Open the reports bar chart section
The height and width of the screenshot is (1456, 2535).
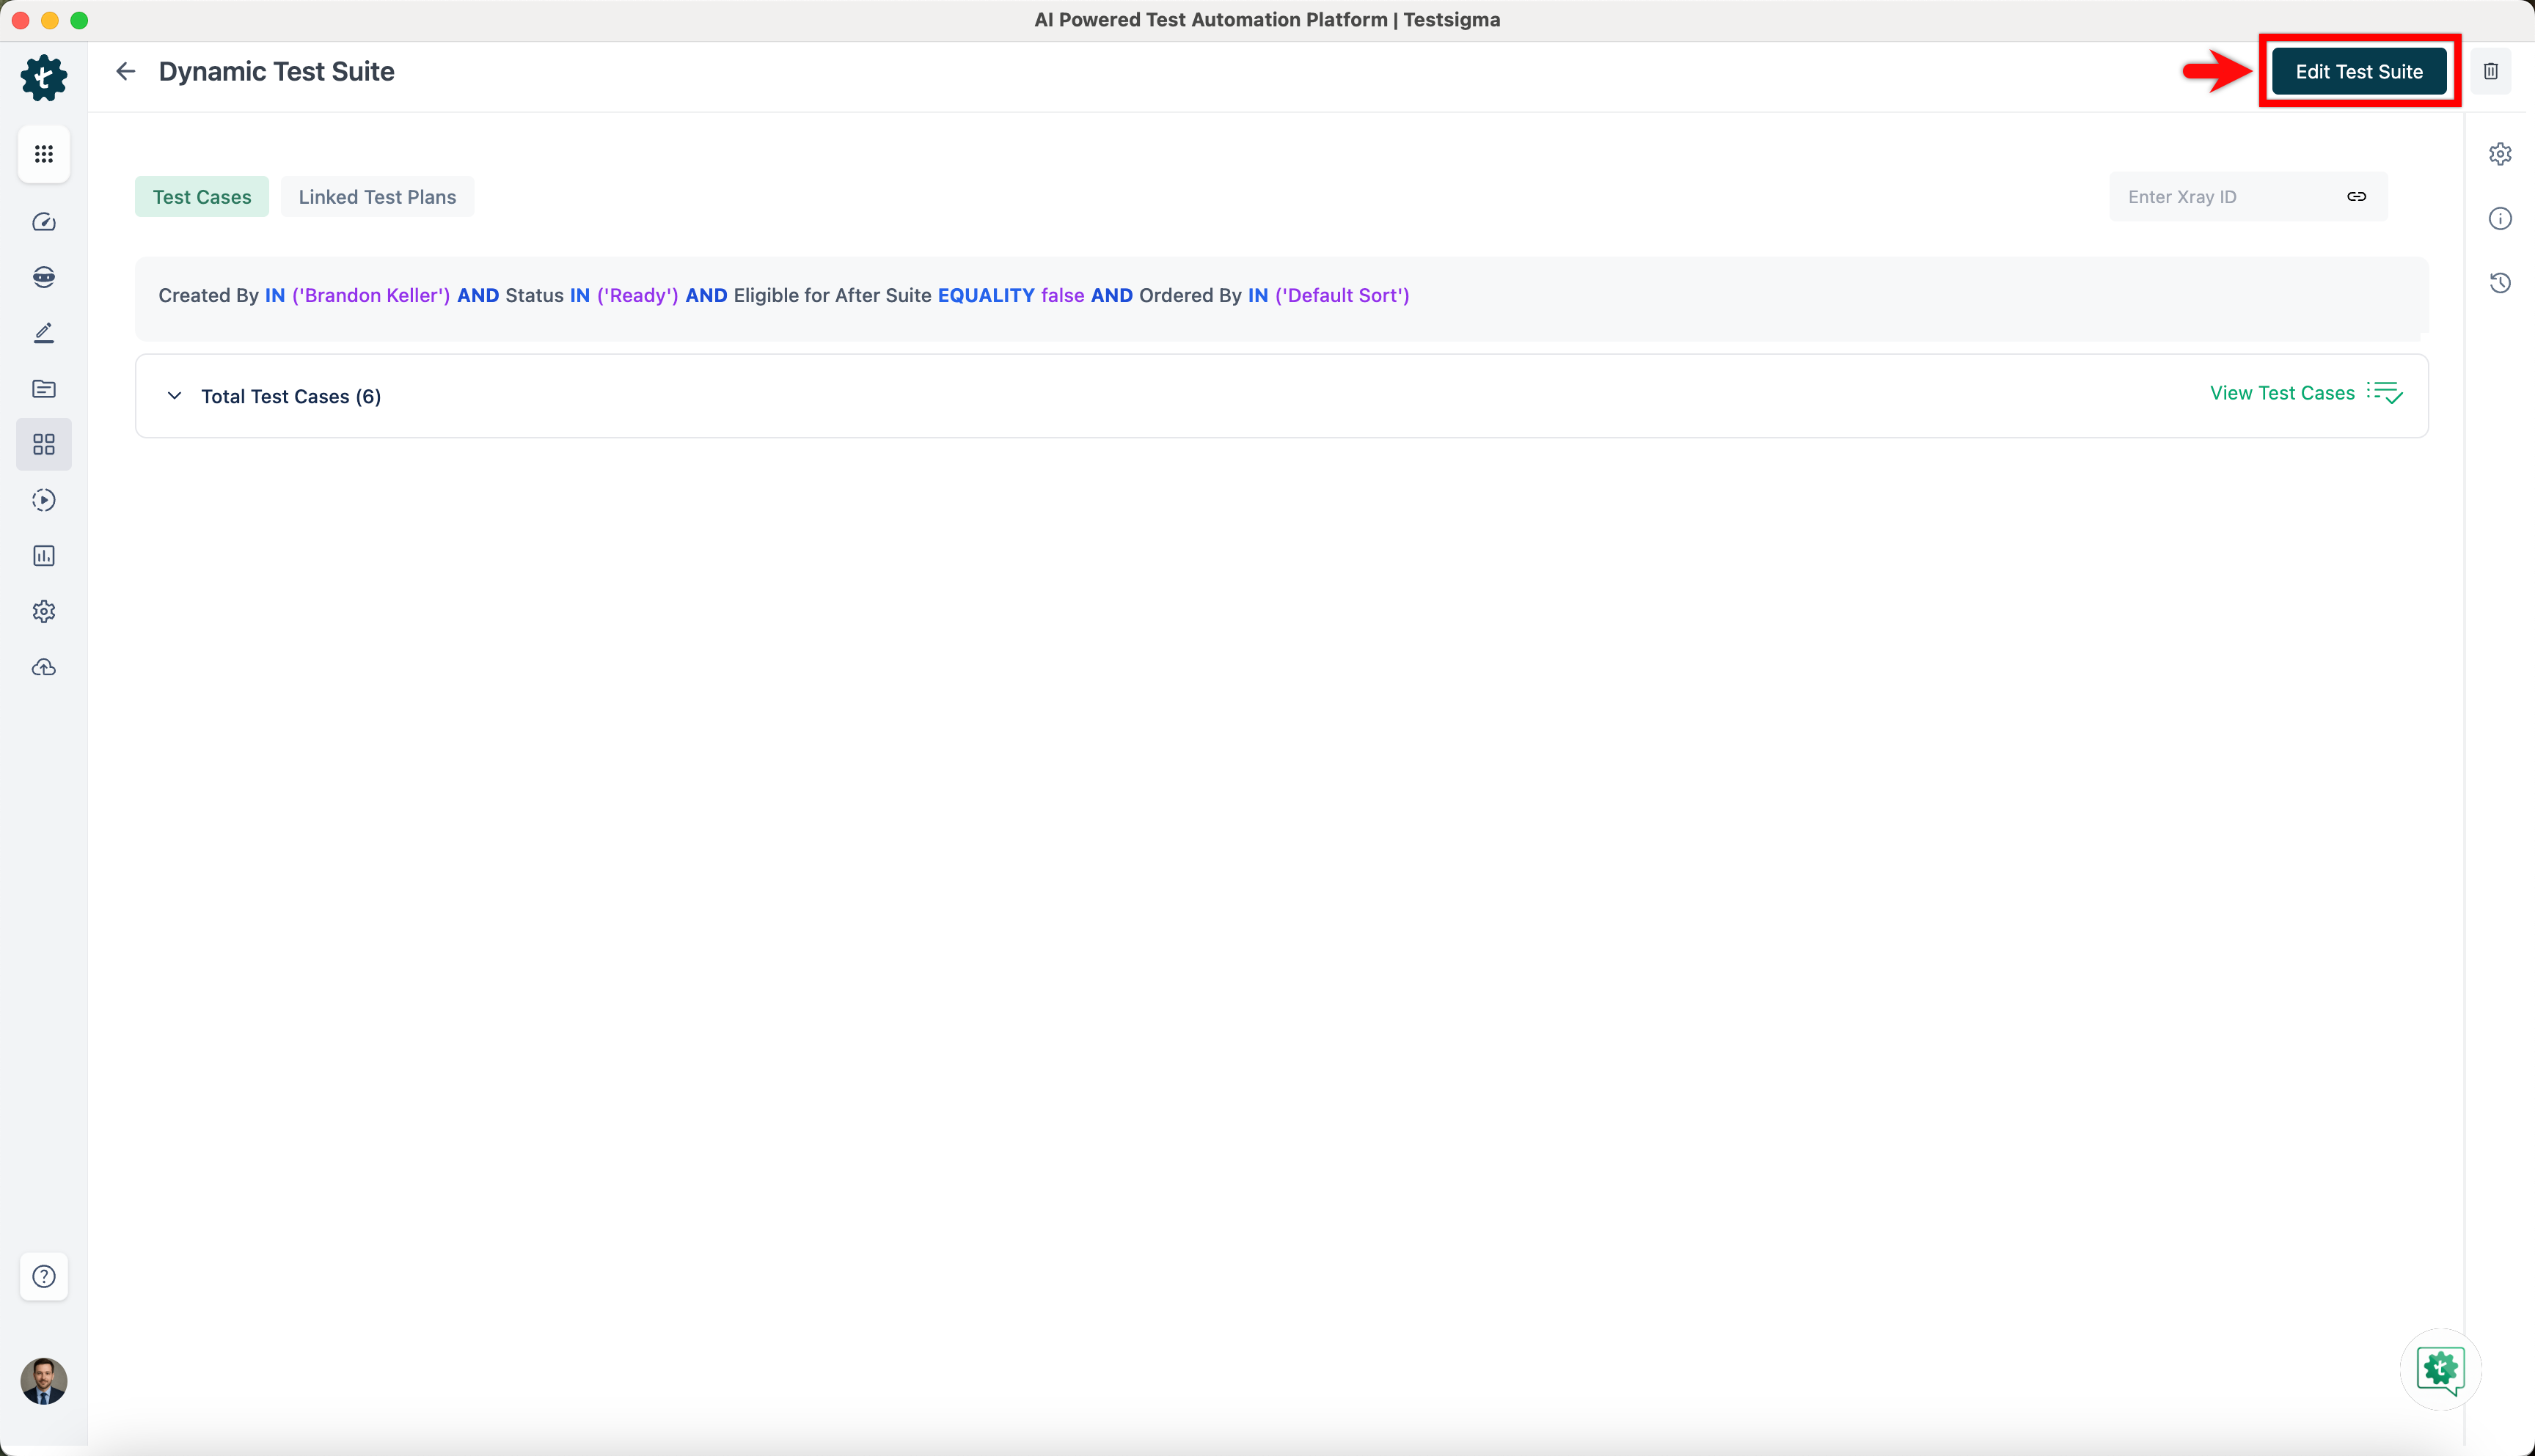pyautogui.click(x=43, y=556)
